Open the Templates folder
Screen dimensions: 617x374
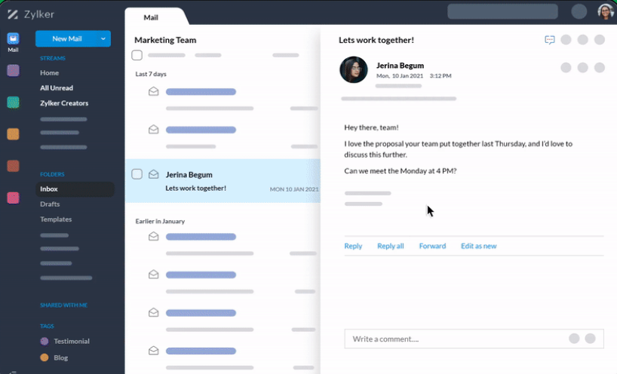click(x=56, y=219)
